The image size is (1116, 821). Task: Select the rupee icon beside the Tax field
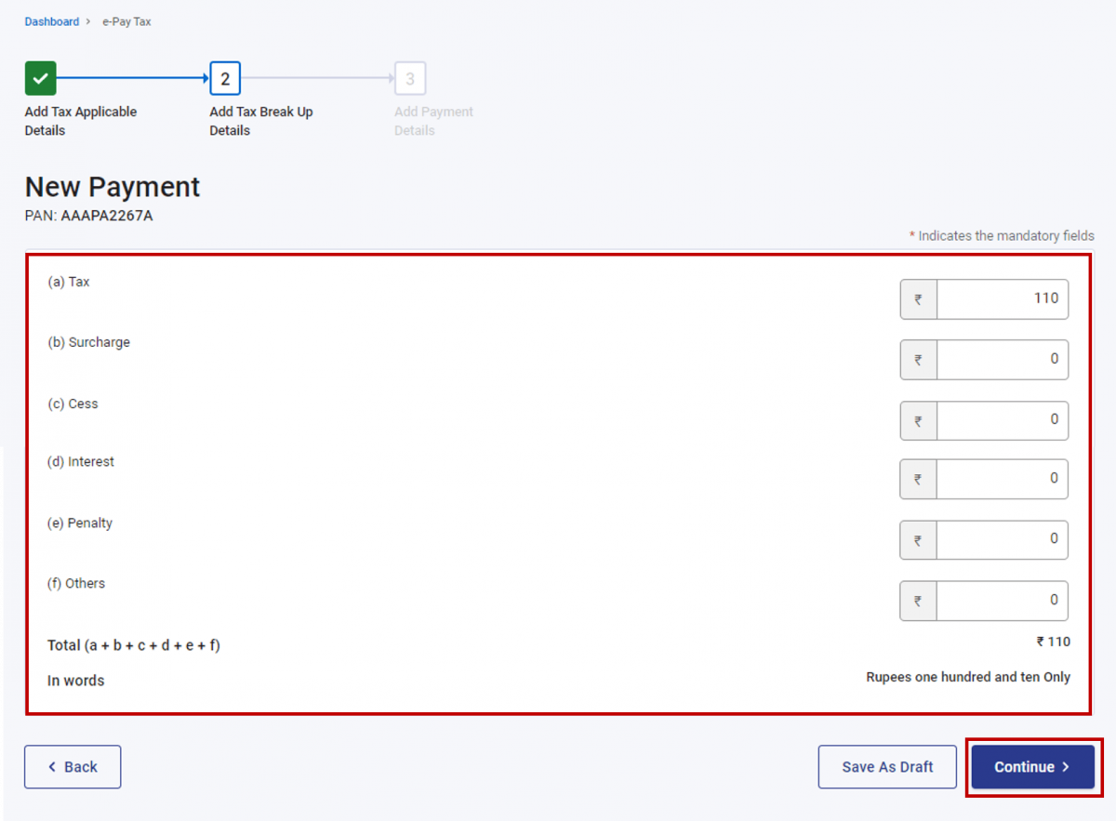coord(918,298)
